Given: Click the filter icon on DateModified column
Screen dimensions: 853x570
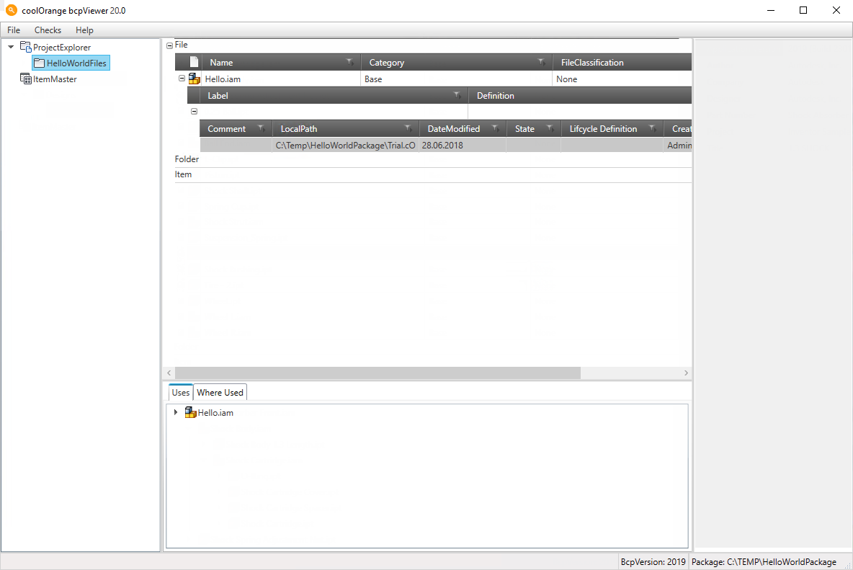Looking at the screenshot, I should pos(496,129).
